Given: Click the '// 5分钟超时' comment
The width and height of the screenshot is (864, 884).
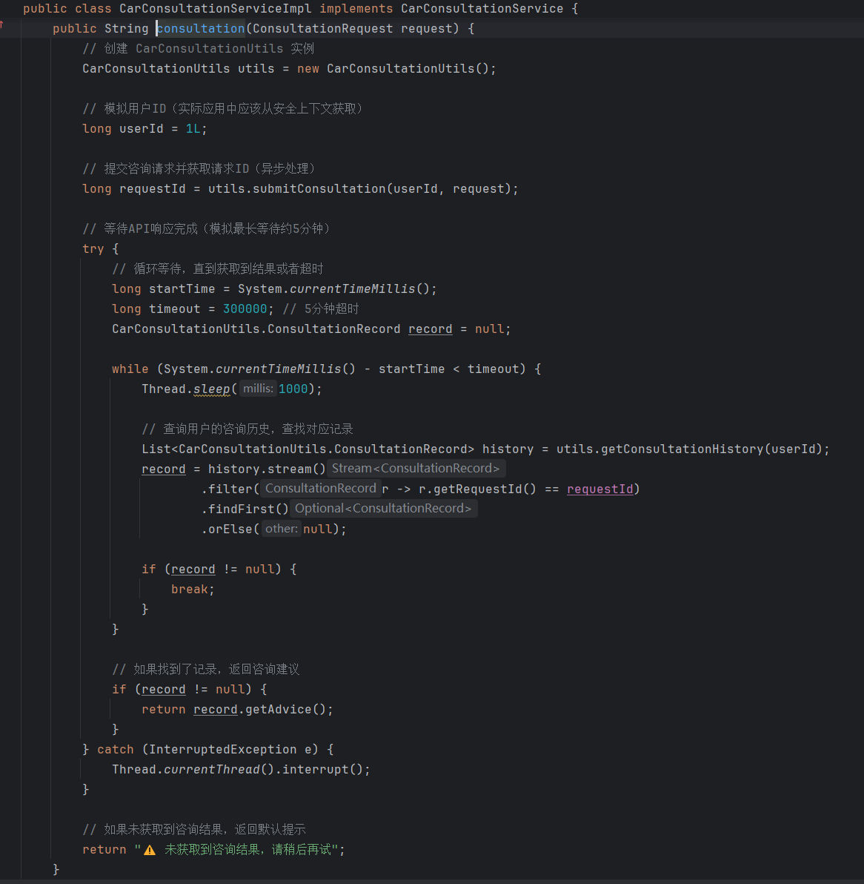Looking at the screenshot, I should click(320, 309).
